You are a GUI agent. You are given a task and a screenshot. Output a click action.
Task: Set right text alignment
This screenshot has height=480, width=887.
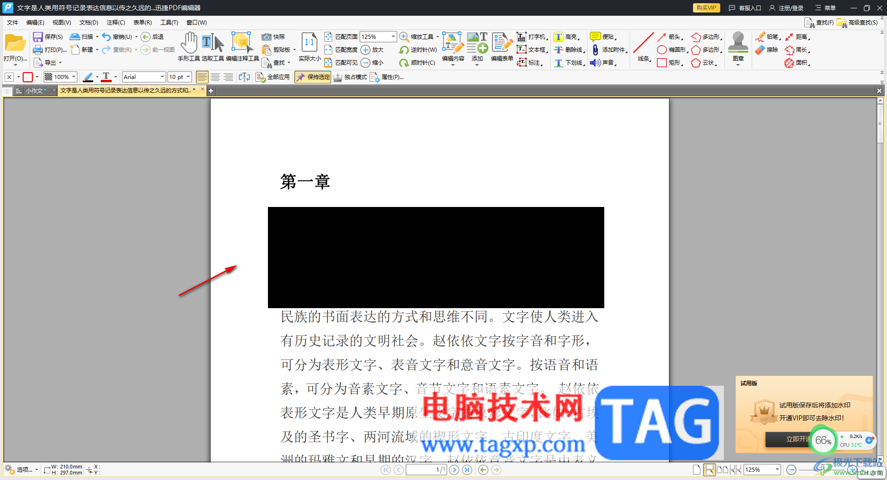[x=228, y=77]
